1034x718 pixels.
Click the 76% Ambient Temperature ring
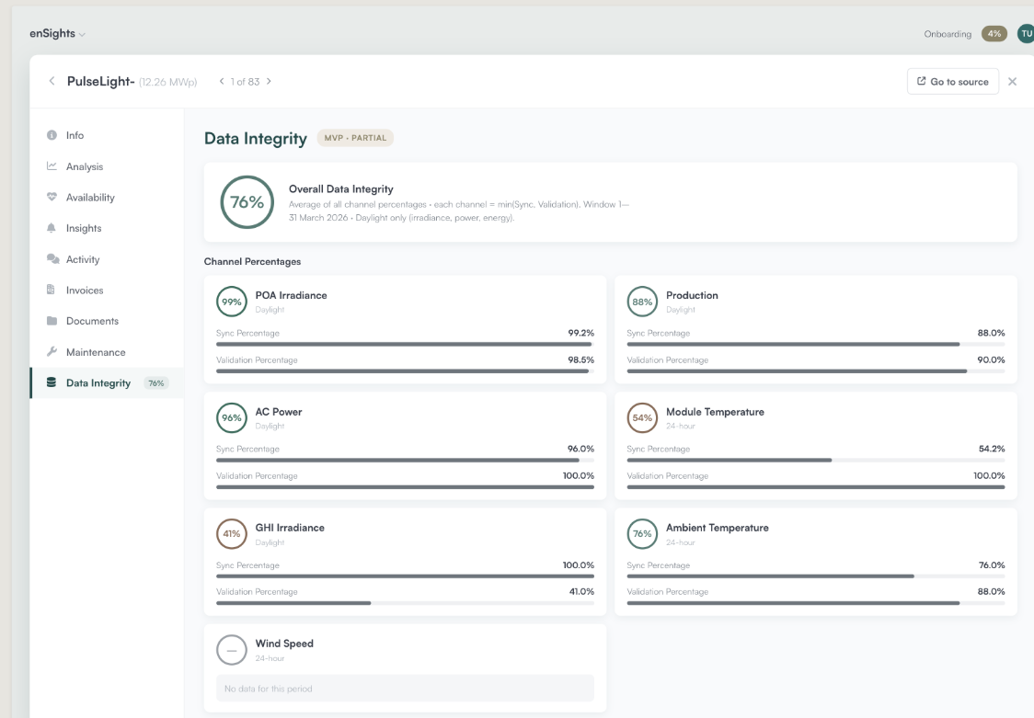click(642, 533)
